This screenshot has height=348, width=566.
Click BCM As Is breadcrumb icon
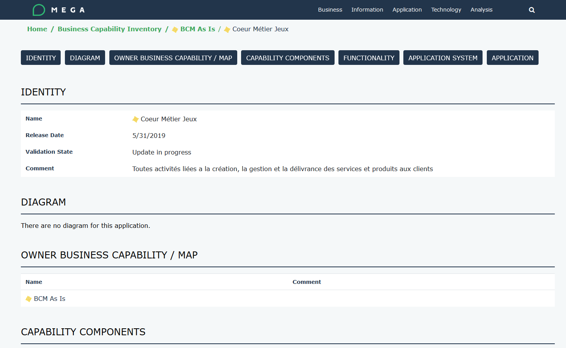click(175, 30)
